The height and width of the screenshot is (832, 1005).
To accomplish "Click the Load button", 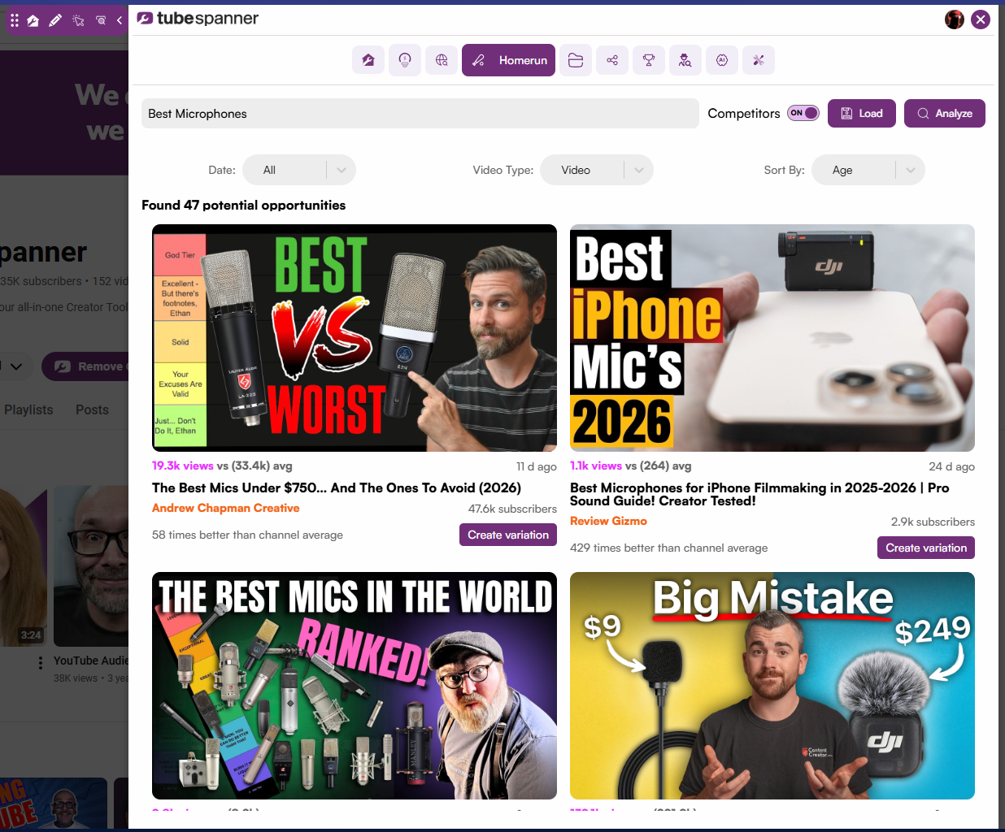I will click(862, 114).
